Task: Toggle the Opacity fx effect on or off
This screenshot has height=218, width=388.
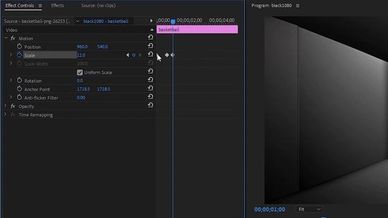Action: pos(13,107)
